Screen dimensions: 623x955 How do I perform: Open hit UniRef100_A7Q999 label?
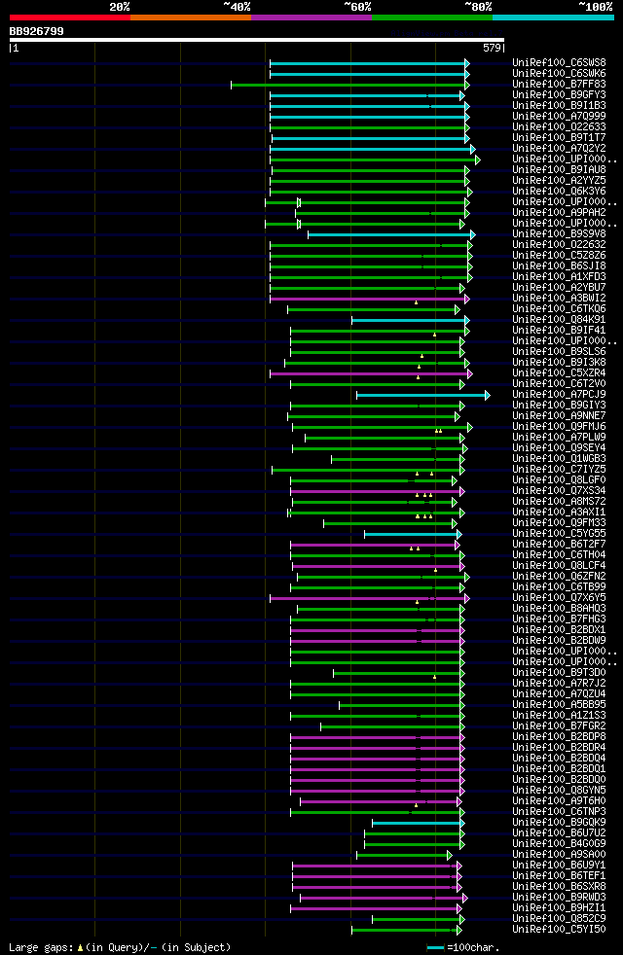(x=559, y=117)
